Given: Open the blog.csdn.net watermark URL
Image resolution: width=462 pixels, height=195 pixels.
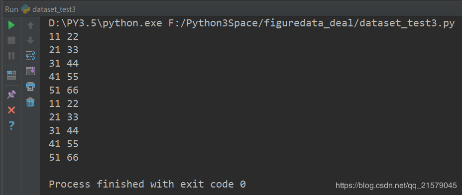Looking at the screenshot, I should (396, 185).
